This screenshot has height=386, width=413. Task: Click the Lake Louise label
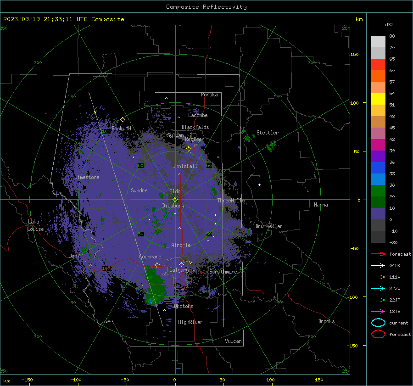[35, 225]
